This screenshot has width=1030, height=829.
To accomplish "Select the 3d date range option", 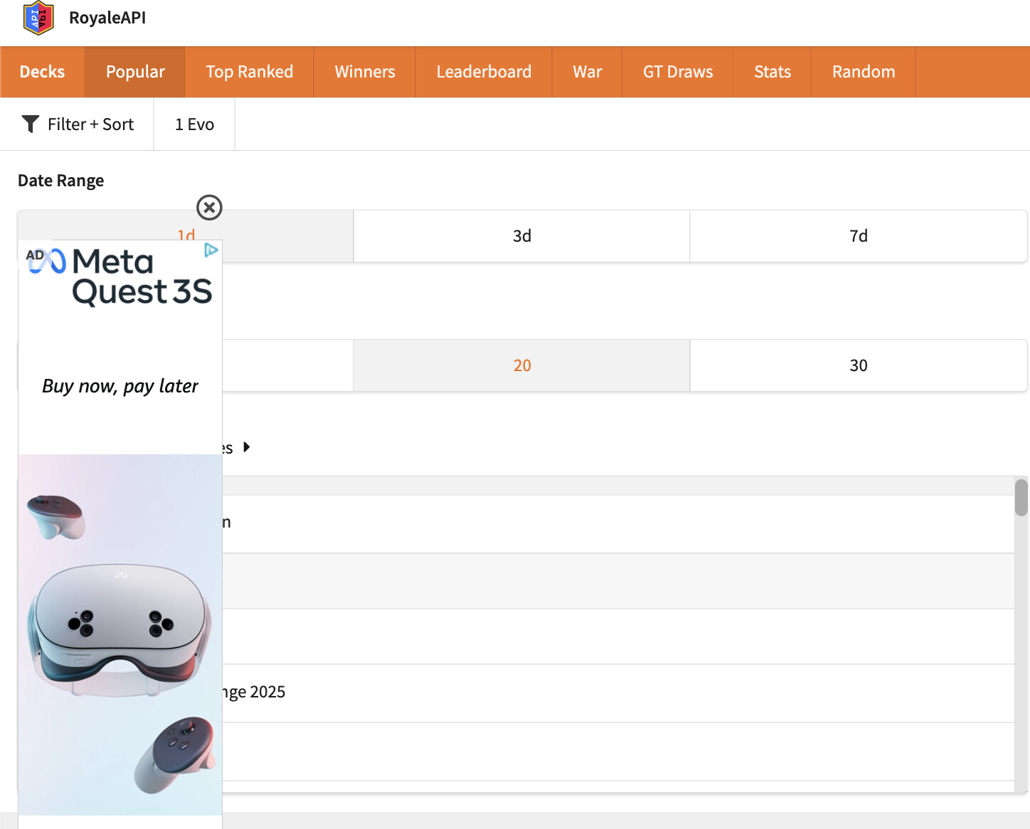I will pyautogui.click(x=521, y=236).
